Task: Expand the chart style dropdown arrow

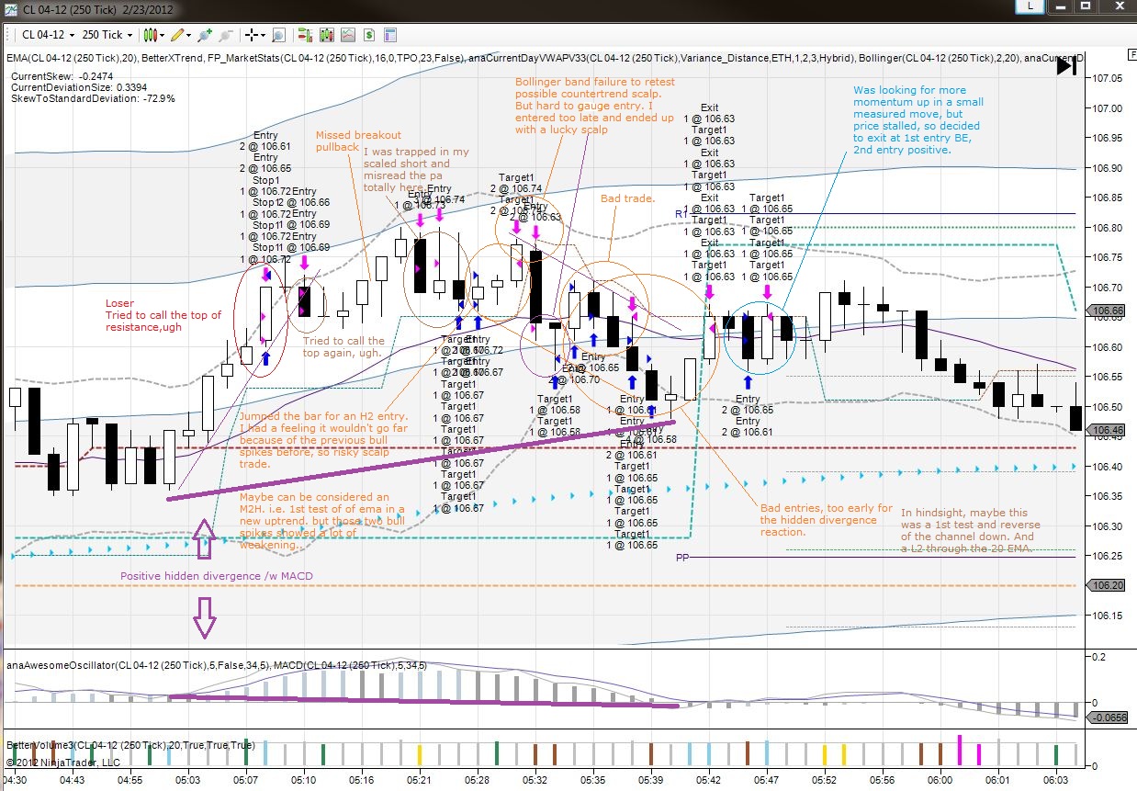Action: [x=163, y=35]
